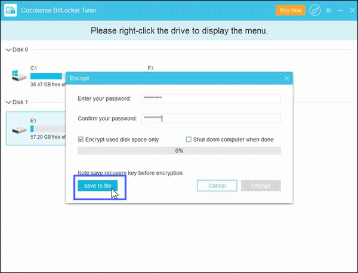
Task: Collapse the Disk 0 section
Action: pos(8,49)
